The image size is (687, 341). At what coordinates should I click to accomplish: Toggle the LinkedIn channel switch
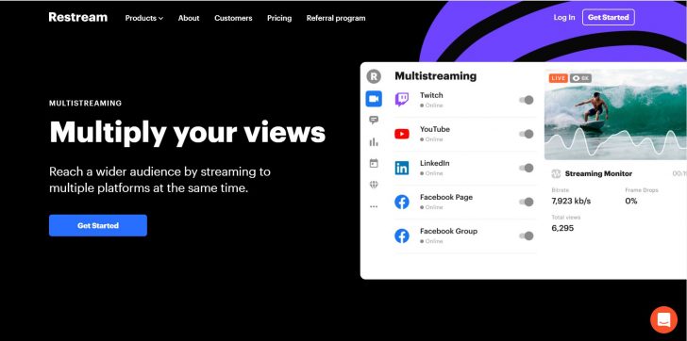tap(527, 168)
